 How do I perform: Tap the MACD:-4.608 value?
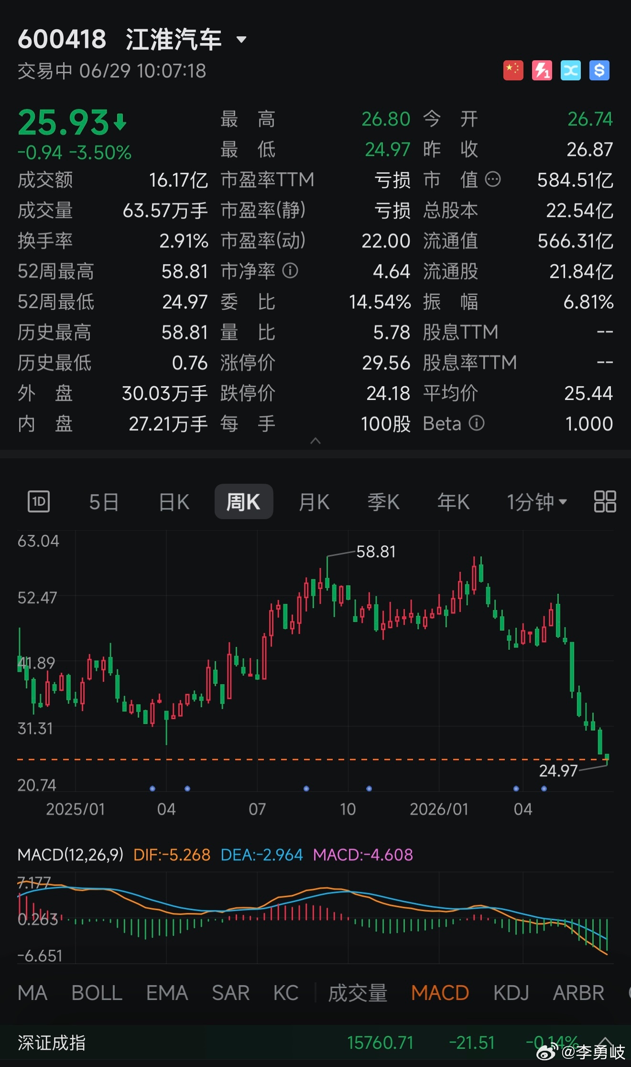tap(363, 855)
